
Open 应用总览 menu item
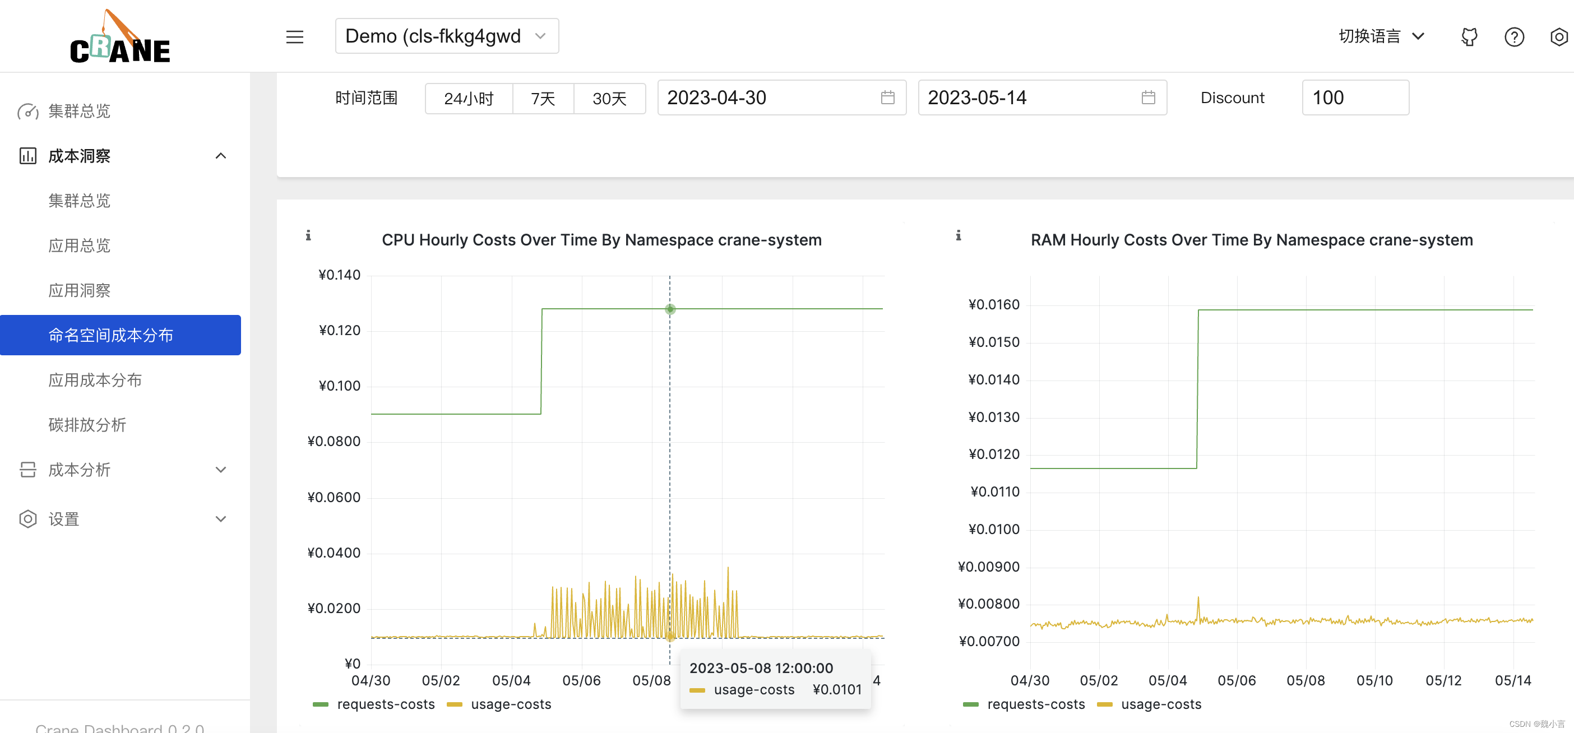pos(121,245)
